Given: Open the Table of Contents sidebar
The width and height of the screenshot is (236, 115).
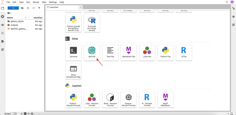Looking at the screenshot, I should pos(2,33).
